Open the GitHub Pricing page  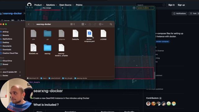point(79,5)
